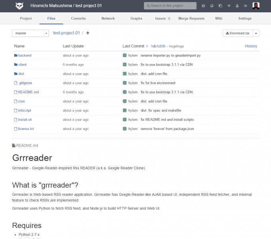Screen dimensions: 271x239
Task: Switch to the Commits tab
Action: pyautogui.click(x=78, y=18)
